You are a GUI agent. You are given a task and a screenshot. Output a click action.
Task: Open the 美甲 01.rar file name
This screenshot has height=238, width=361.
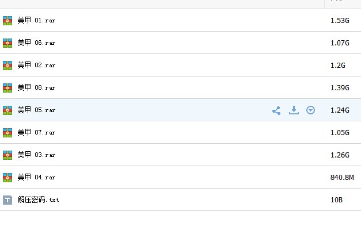(x=36, y=20)
